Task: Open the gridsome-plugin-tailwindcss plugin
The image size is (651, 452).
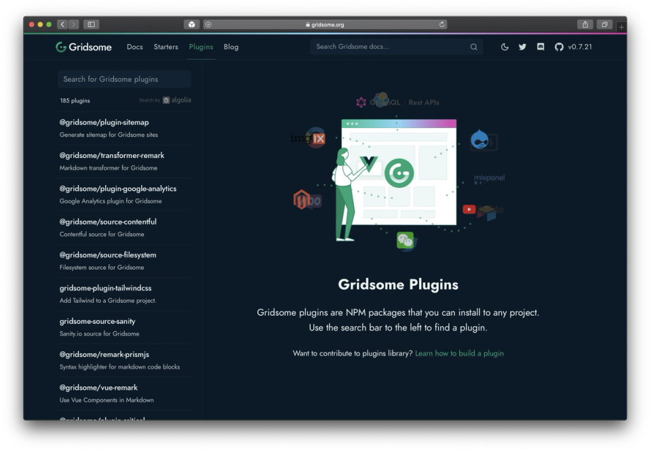Action: 106,288
